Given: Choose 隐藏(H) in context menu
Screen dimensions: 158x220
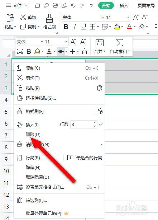Looking at the screenshot, I should (59, 167).
